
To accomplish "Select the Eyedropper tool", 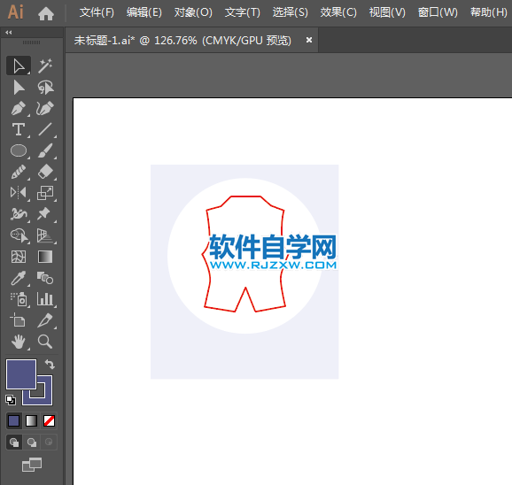I will click(x=19, y=278).
